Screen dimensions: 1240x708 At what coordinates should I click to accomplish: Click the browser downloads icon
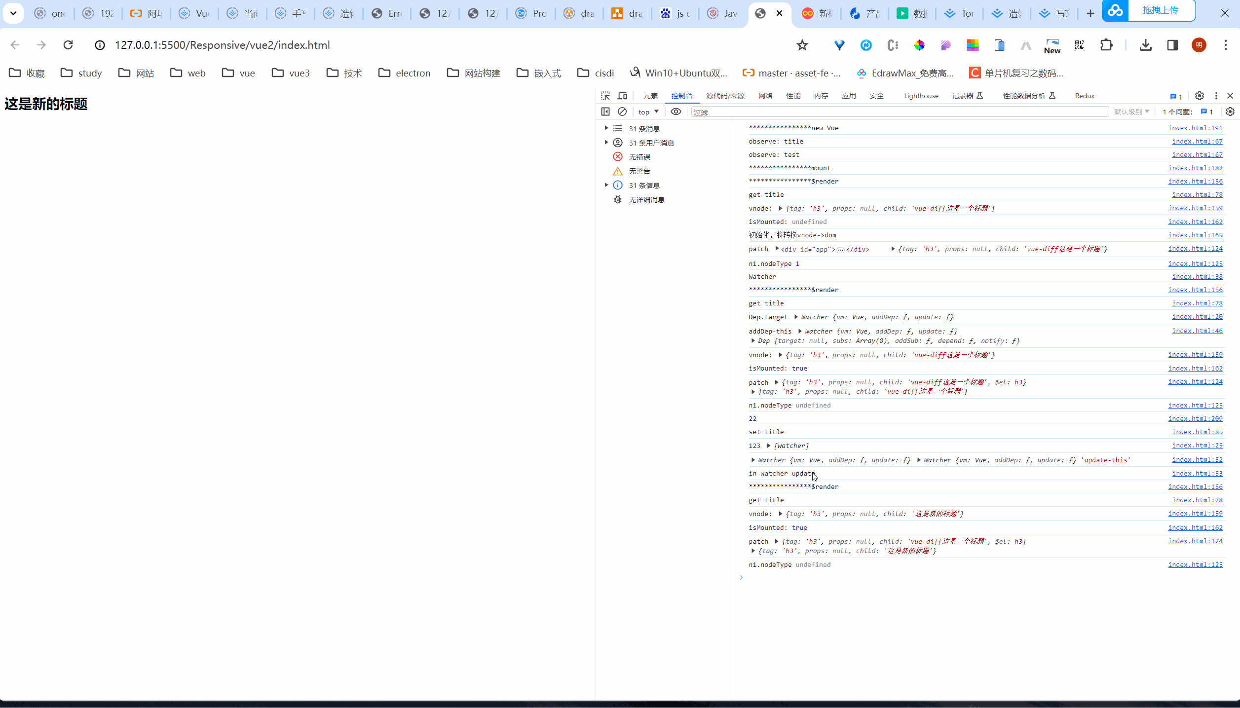pyautogui.click(x=1145, y=45)
